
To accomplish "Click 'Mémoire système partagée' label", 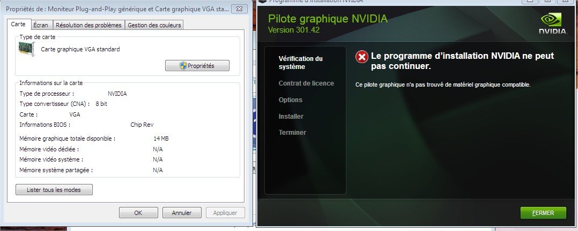I will pyautogui.click(x=56, y=170).
